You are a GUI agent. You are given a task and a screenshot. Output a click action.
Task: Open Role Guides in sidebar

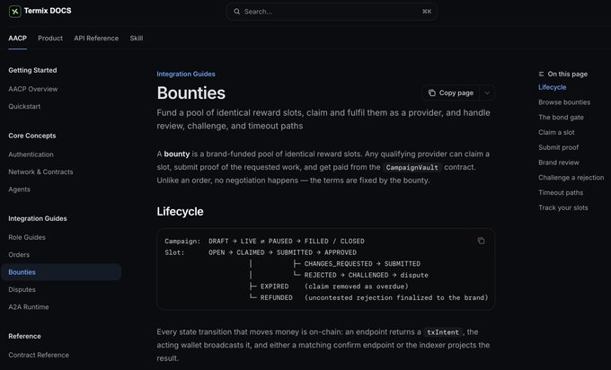(27, 237)
